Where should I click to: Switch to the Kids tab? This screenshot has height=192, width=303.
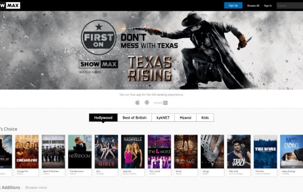(x=205, y=117)
